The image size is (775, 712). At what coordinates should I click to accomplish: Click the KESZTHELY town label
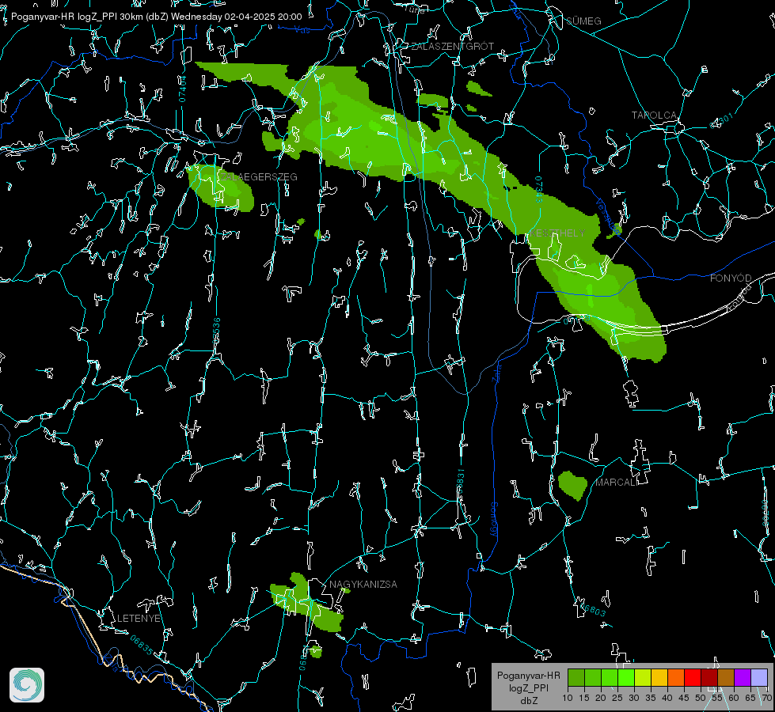pyautogui.click(x=557, y=233)
